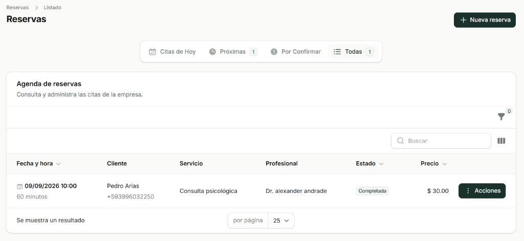Click the Cliente column header
Image resolution: width=524 pixels, height=241 pixels.
click(117, 163)
